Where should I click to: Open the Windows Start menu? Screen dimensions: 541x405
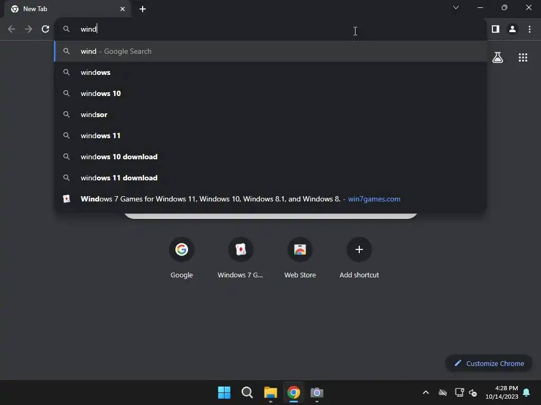pyautogui.click(x=224, y=392)
